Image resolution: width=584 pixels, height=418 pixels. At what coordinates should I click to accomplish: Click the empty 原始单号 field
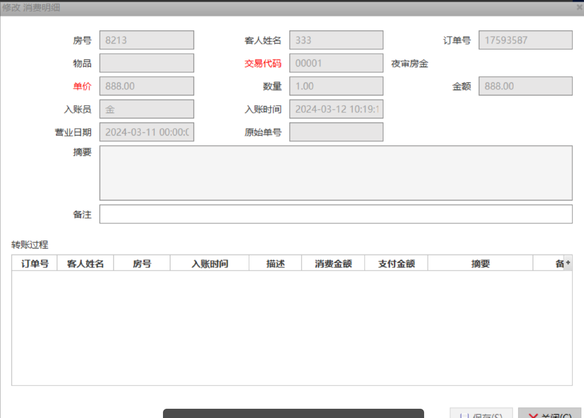click(336, 132)
